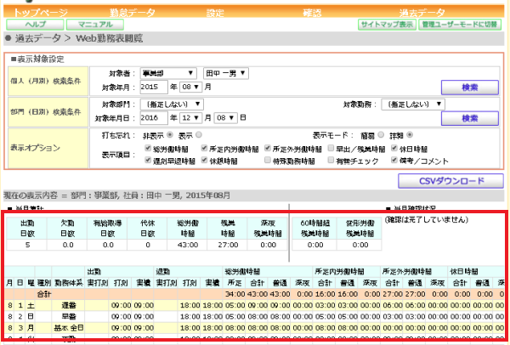Select 打ち忘れ 非表示 radio button
510x345 pixels.
(170, 134)
